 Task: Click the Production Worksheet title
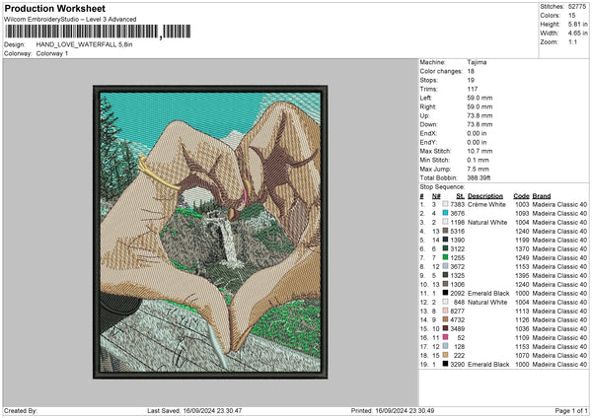click(55, 8)
